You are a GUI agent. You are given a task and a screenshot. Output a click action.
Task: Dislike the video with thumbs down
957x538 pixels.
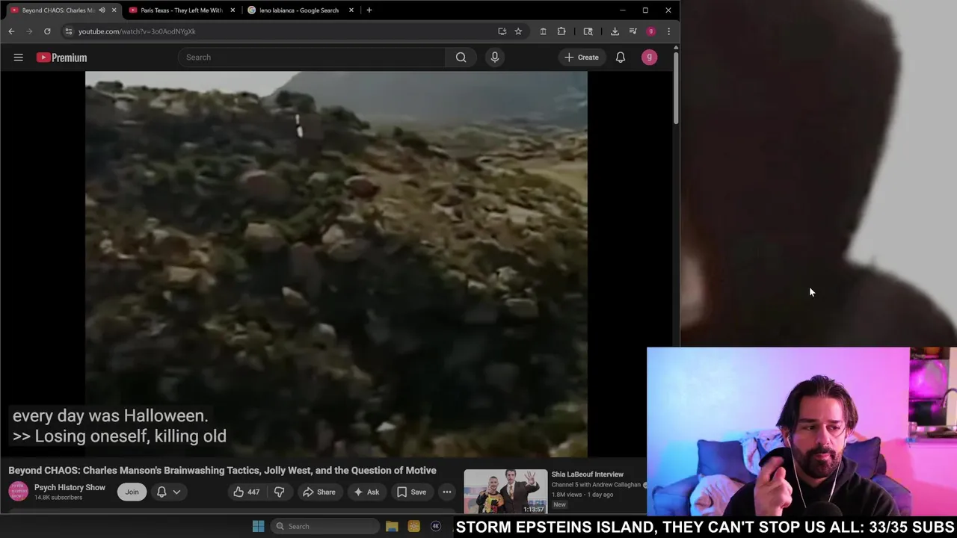click(x=279, y=492)
